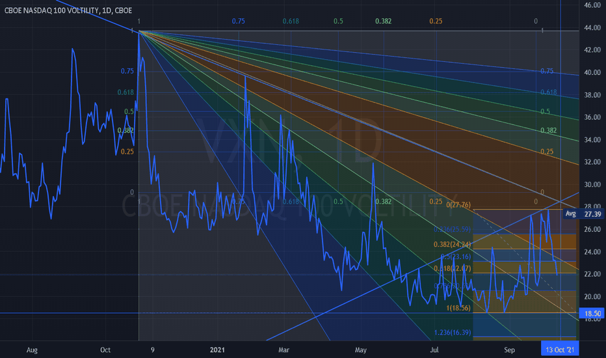Click 30.00 on the price axis
This screenshot has height=358, width=606.
click(x=592, y=185)
